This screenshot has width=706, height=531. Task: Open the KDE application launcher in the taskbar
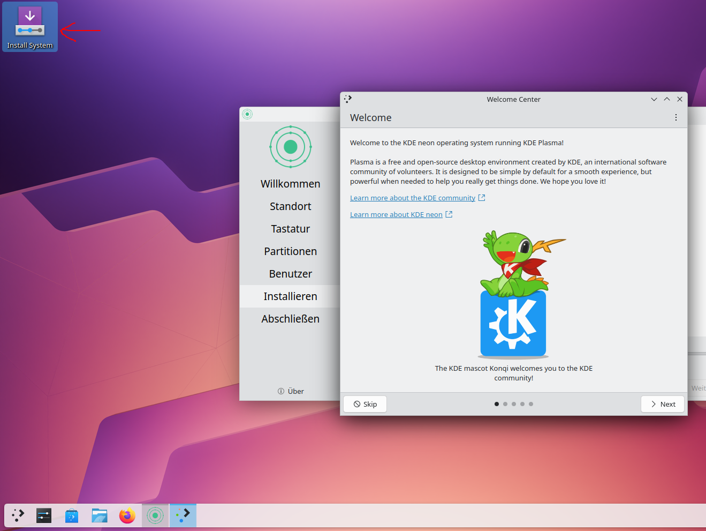[18, 515]
